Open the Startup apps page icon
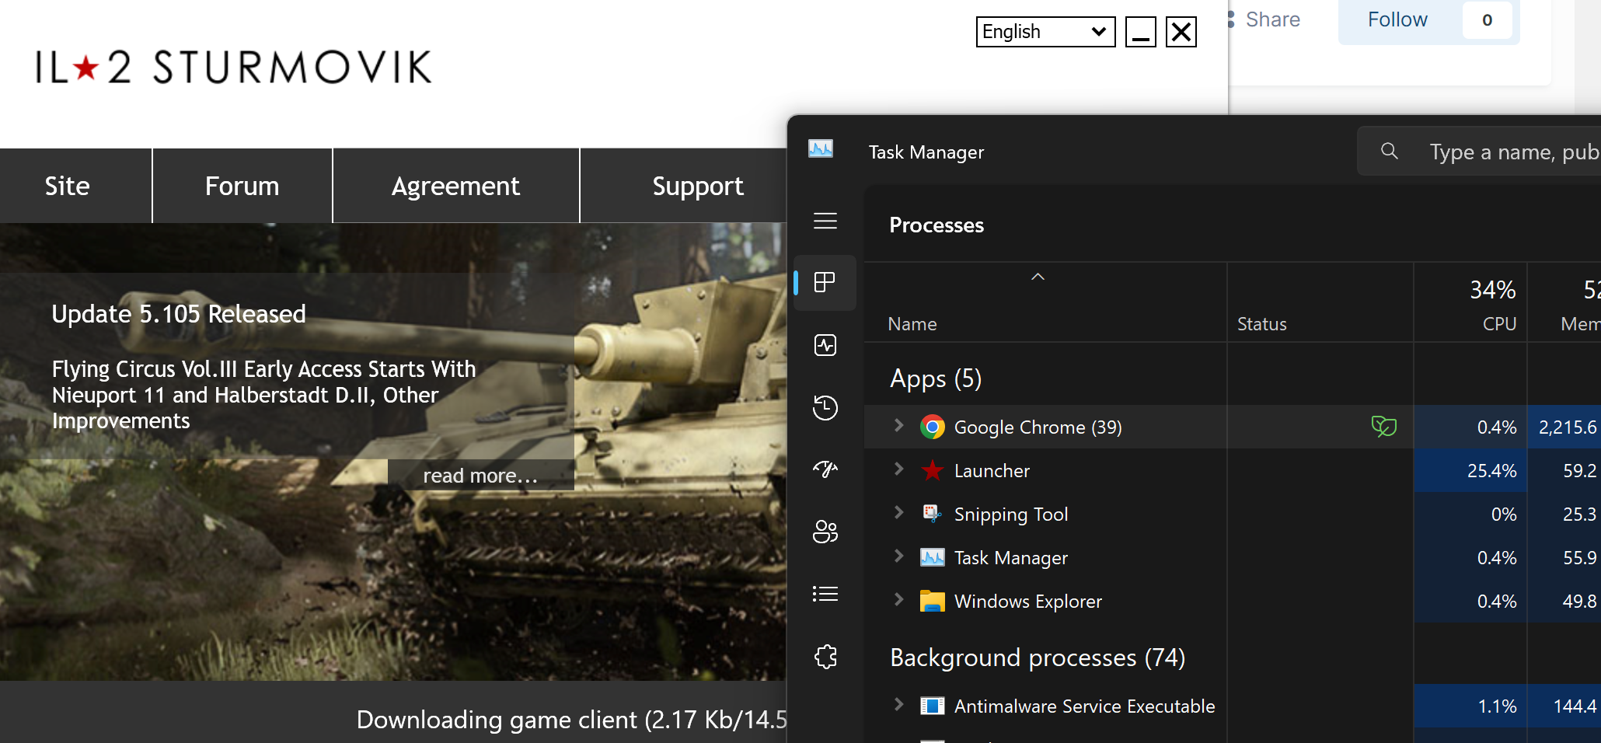 pos(825,469)
